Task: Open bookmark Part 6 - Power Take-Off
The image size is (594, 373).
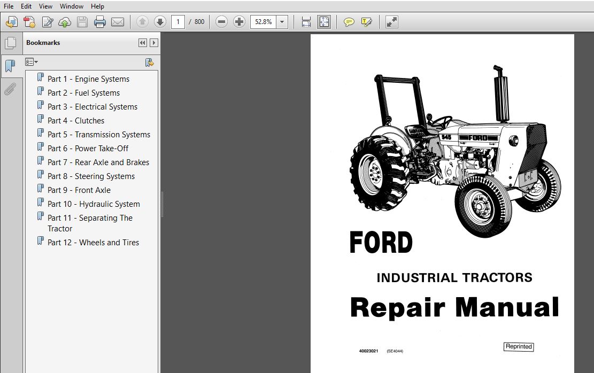Action: (88, 149)
